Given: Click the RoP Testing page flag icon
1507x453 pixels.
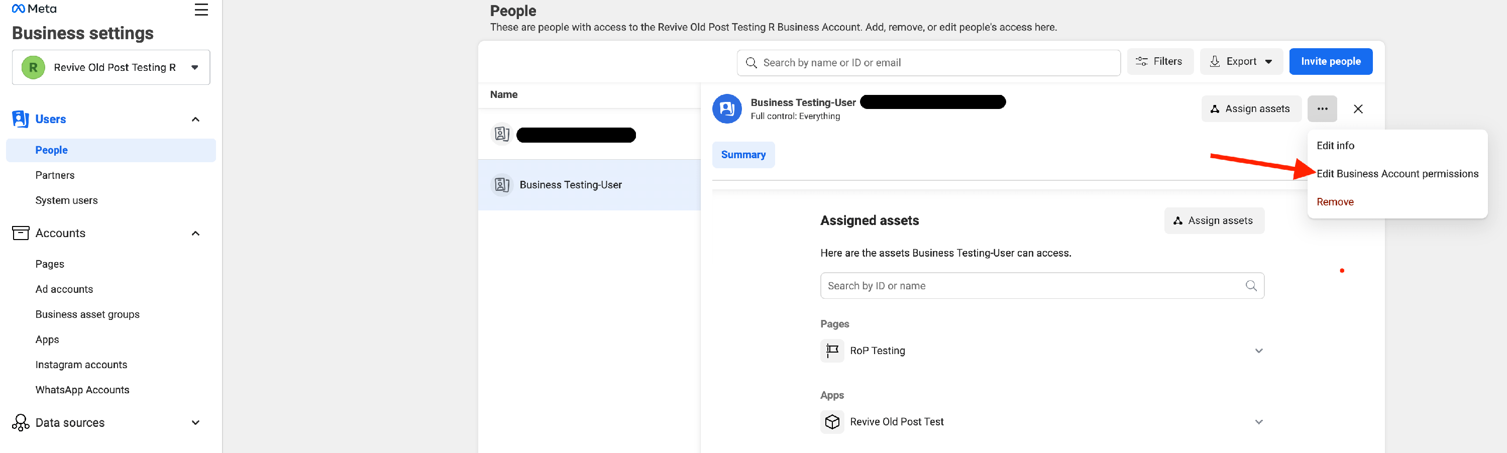Looking at the screenshot, I should click(x=832, y=351).
